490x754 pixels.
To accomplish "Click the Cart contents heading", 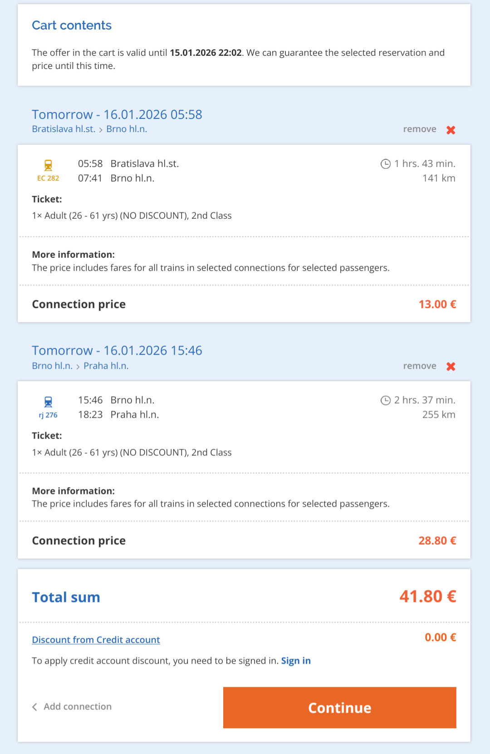I will pyautogui.click(x=72, y=25).
